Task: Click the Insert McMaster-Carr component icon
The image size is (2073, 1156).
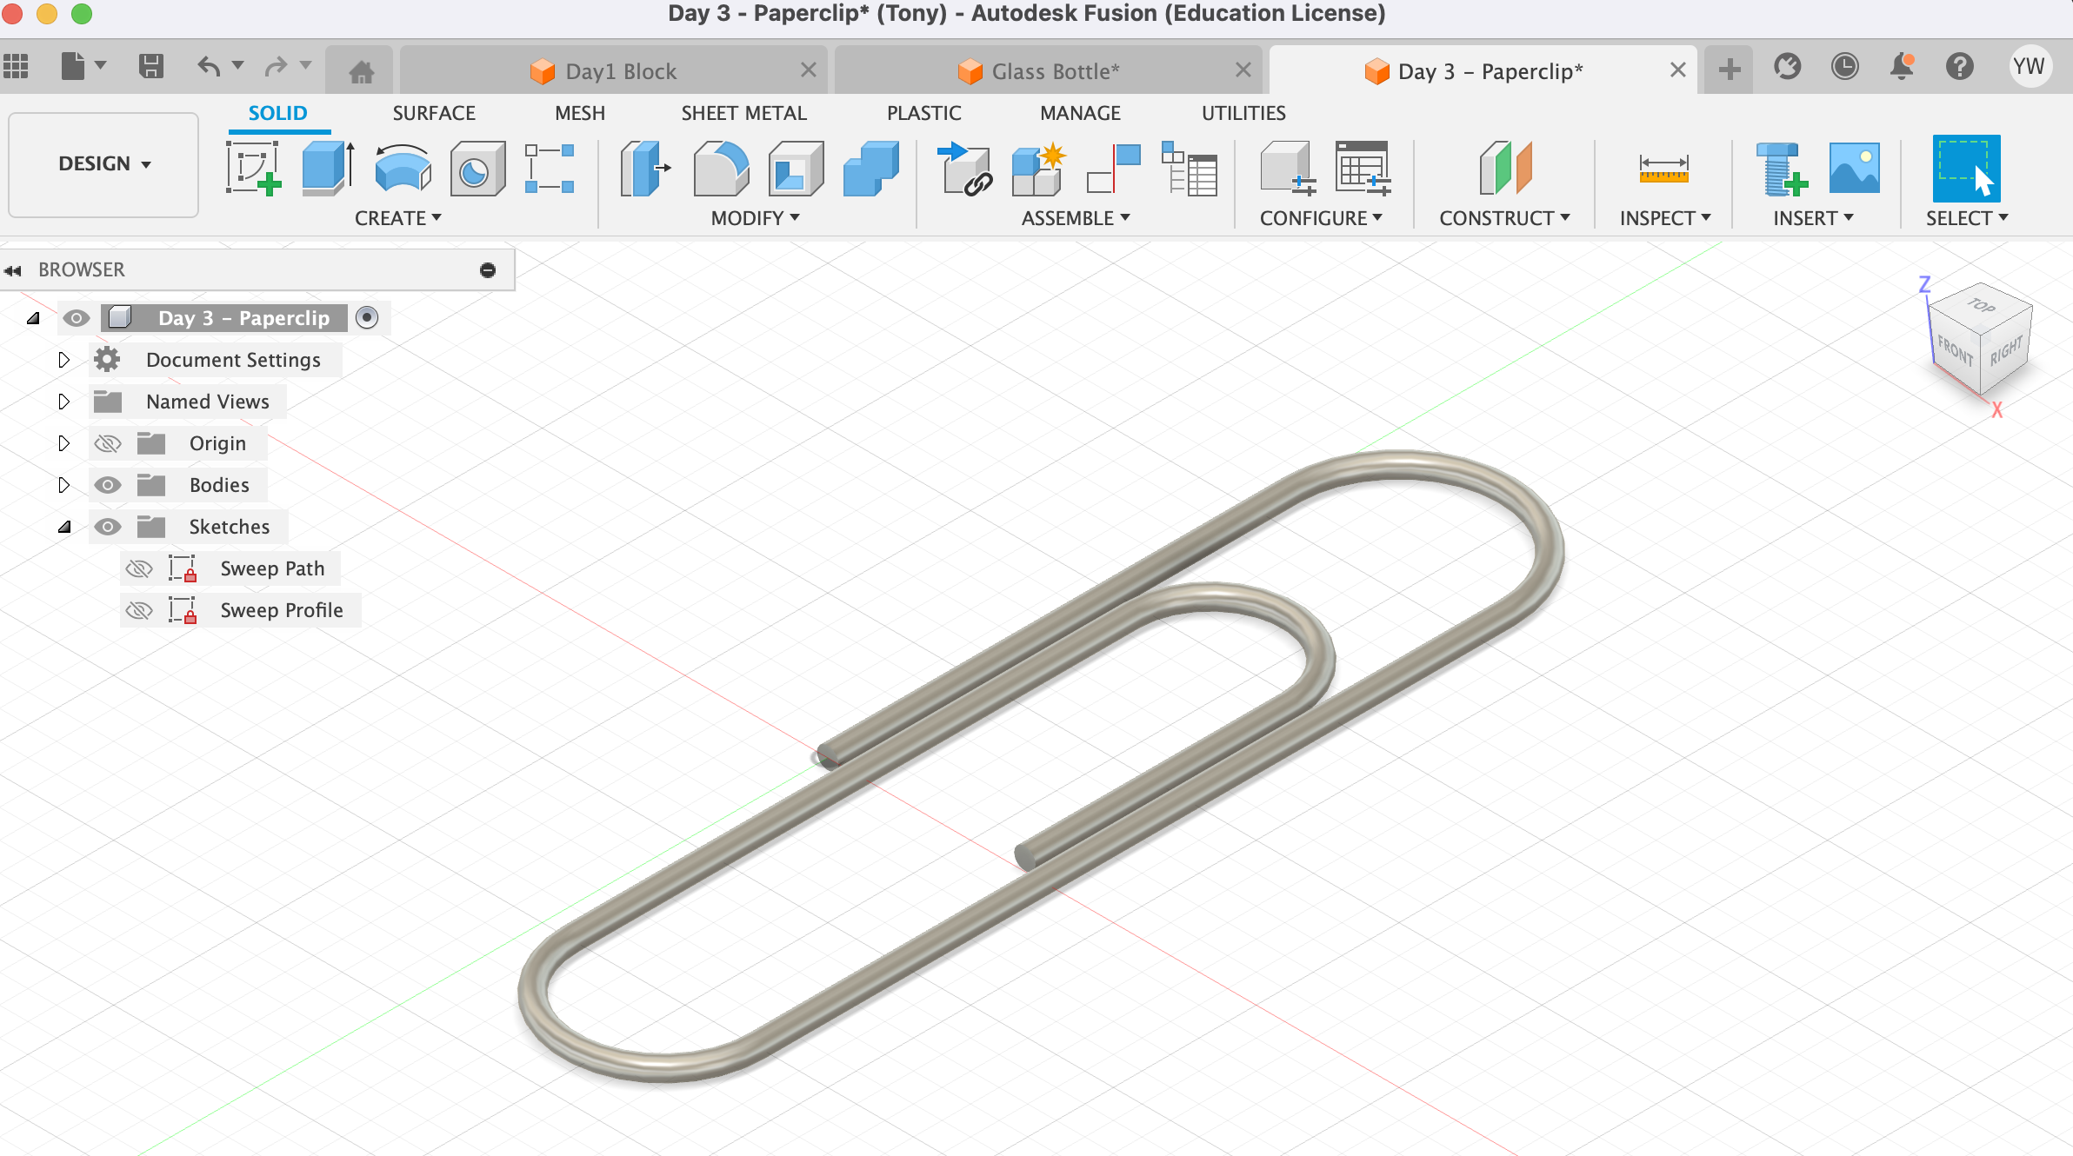Action: 1780,169
